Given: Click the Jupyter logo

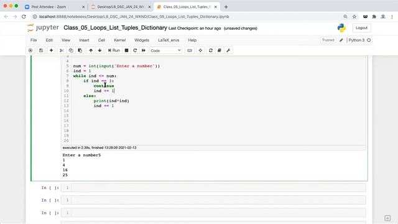Looking at the screenshot, I should coord(43,27).
